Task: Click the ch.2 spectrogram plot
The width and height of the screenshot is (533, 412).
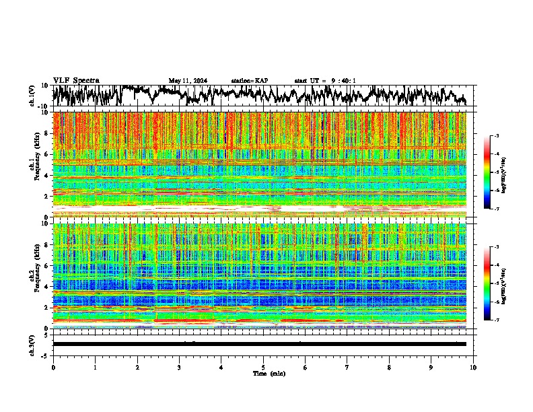Action: click(260, 276)
